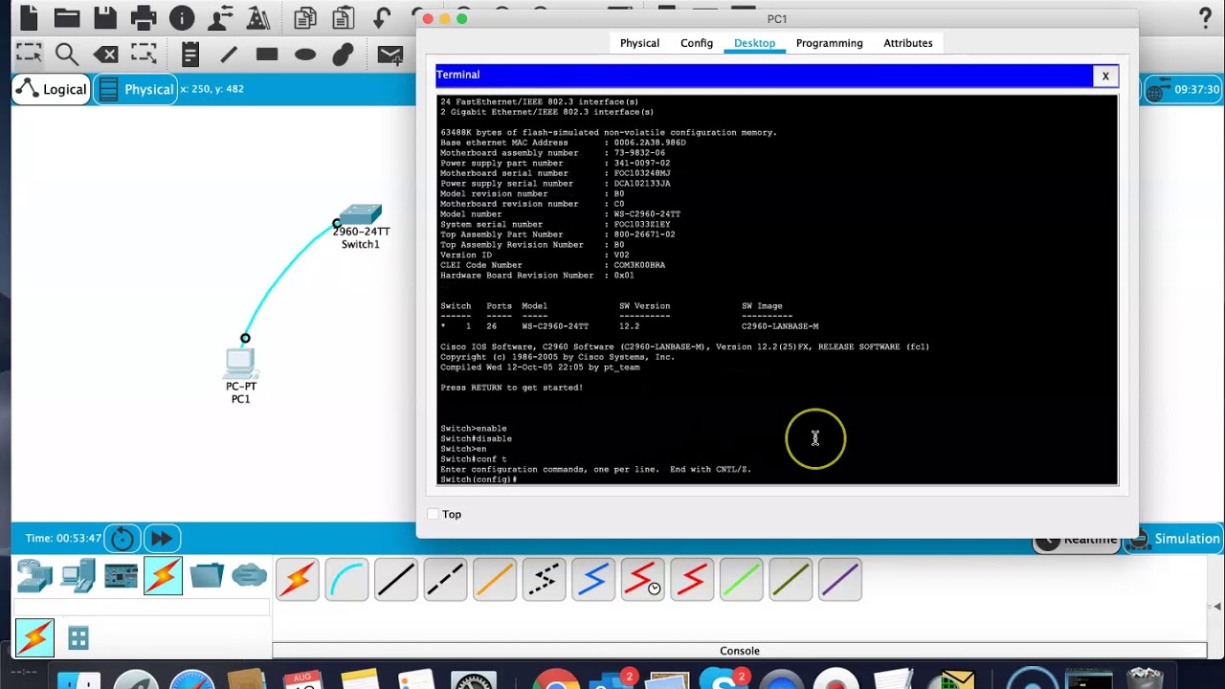Copy the selection with the copy icon
Viewport: 1225px width, 689px height.
[x=305, y=17]
